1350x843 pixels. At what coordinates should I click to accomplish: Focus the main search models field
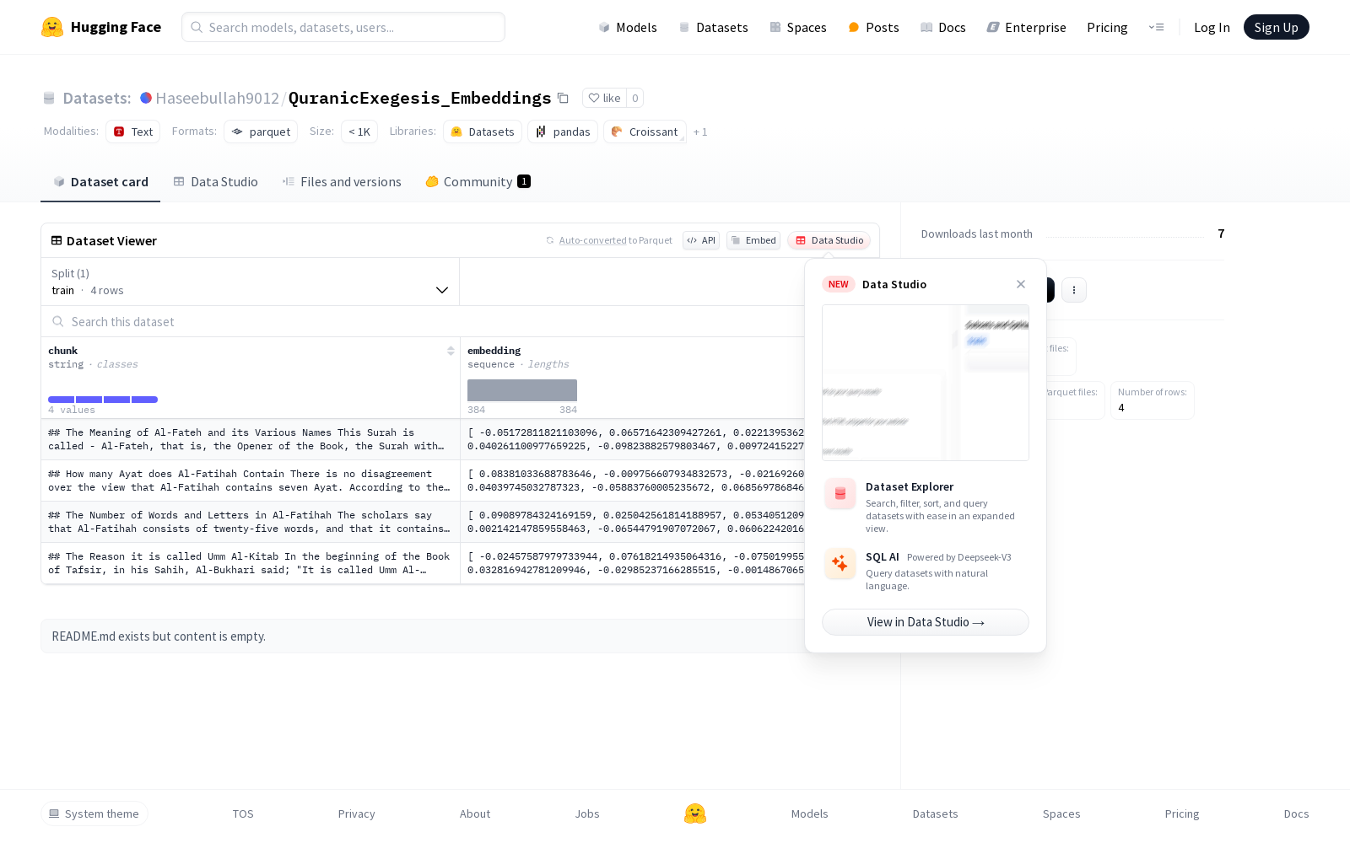click(343, 27)
